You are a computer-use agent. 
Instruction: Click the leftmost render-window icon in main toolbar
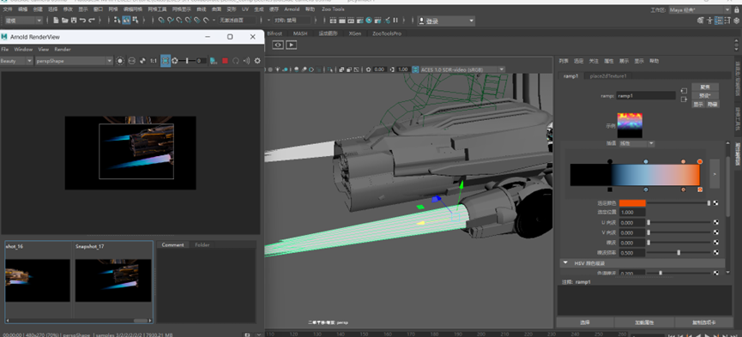[x=333, y=21]
